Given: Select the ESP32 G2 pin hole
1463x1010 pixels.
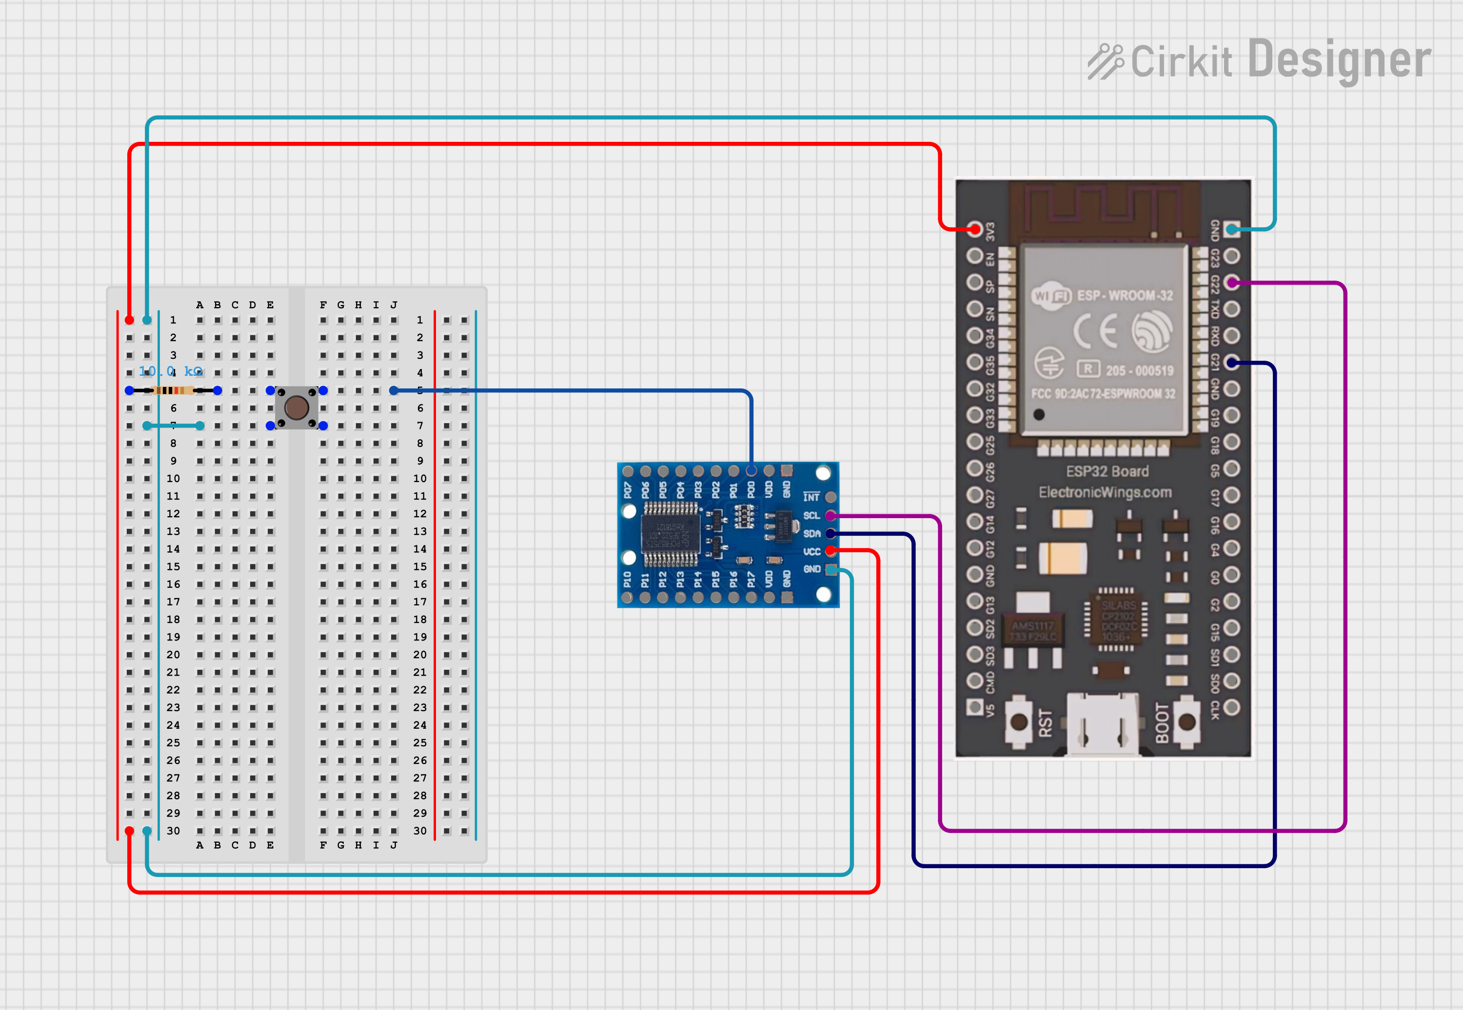Looking at the screenshot, I should click(1232, 601).
